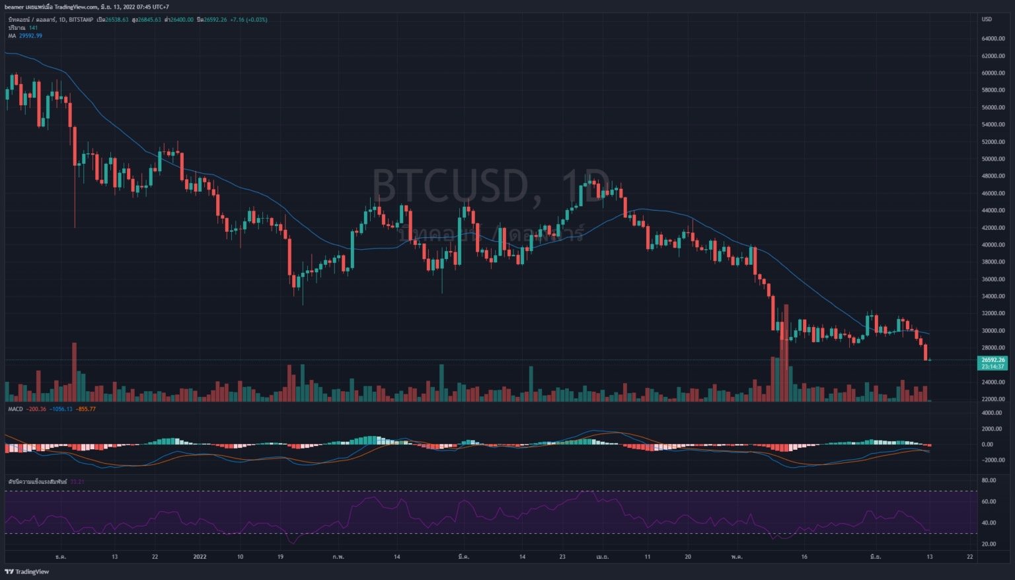Click the มิ.ย. month label on the time axis

876,557
